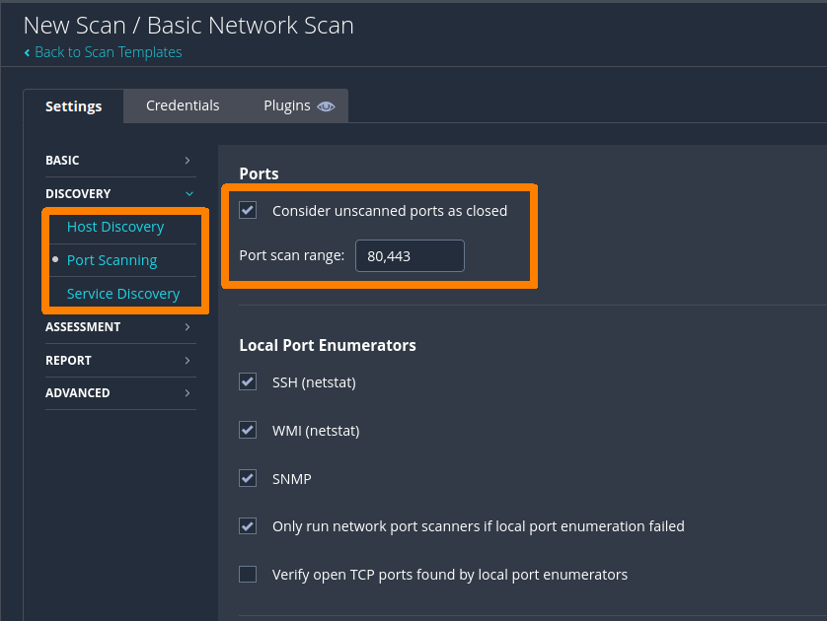Viewport: 827px width, 621px height.
Task: Expand the REPORT settings section
Action: (118, 360)
